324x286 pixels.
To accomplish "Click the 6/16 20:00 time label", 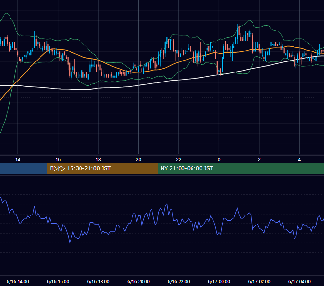I will point(139,281).
